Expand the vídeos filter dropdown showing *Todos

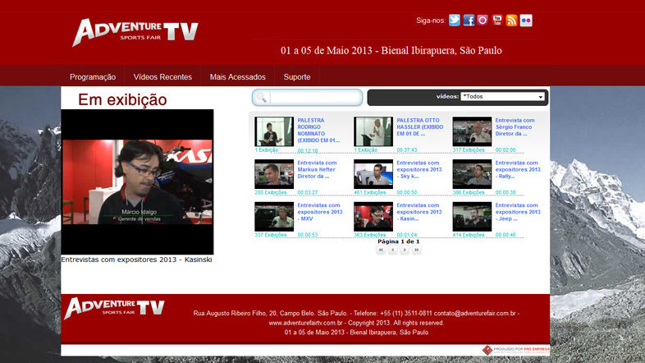[x=502, y=97]
